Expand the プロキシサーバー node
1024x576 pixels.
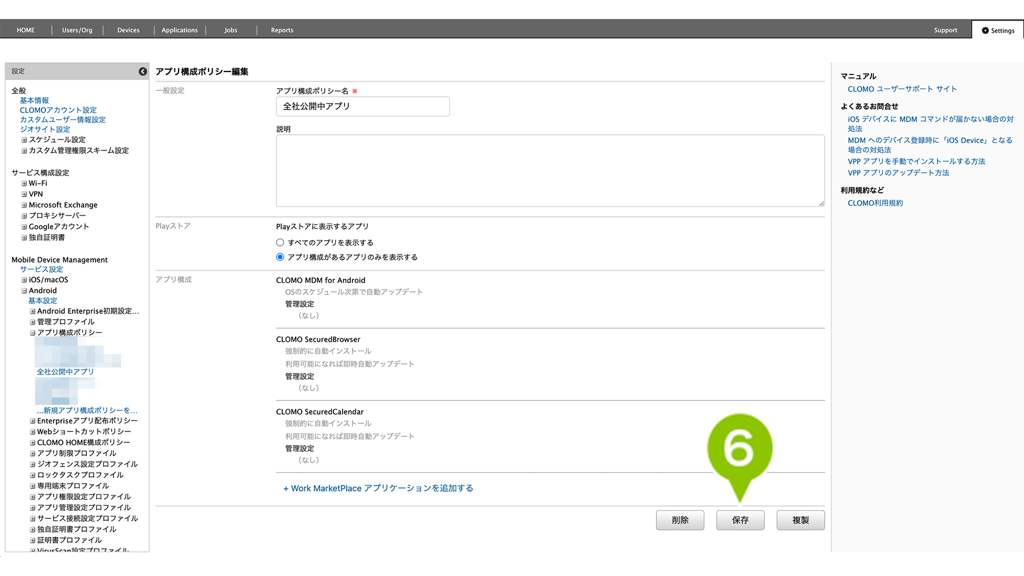[24, 216]
